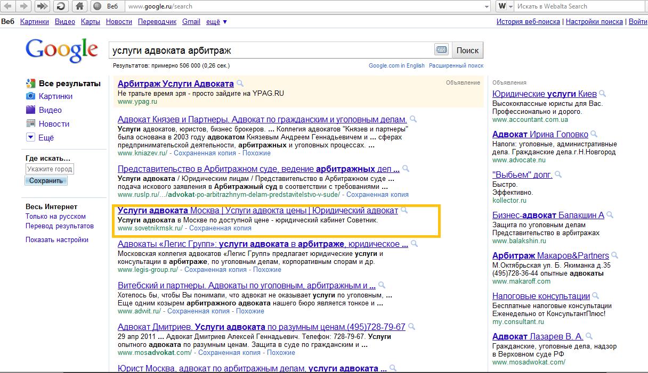Click Показать настройки link

(57, 240)
